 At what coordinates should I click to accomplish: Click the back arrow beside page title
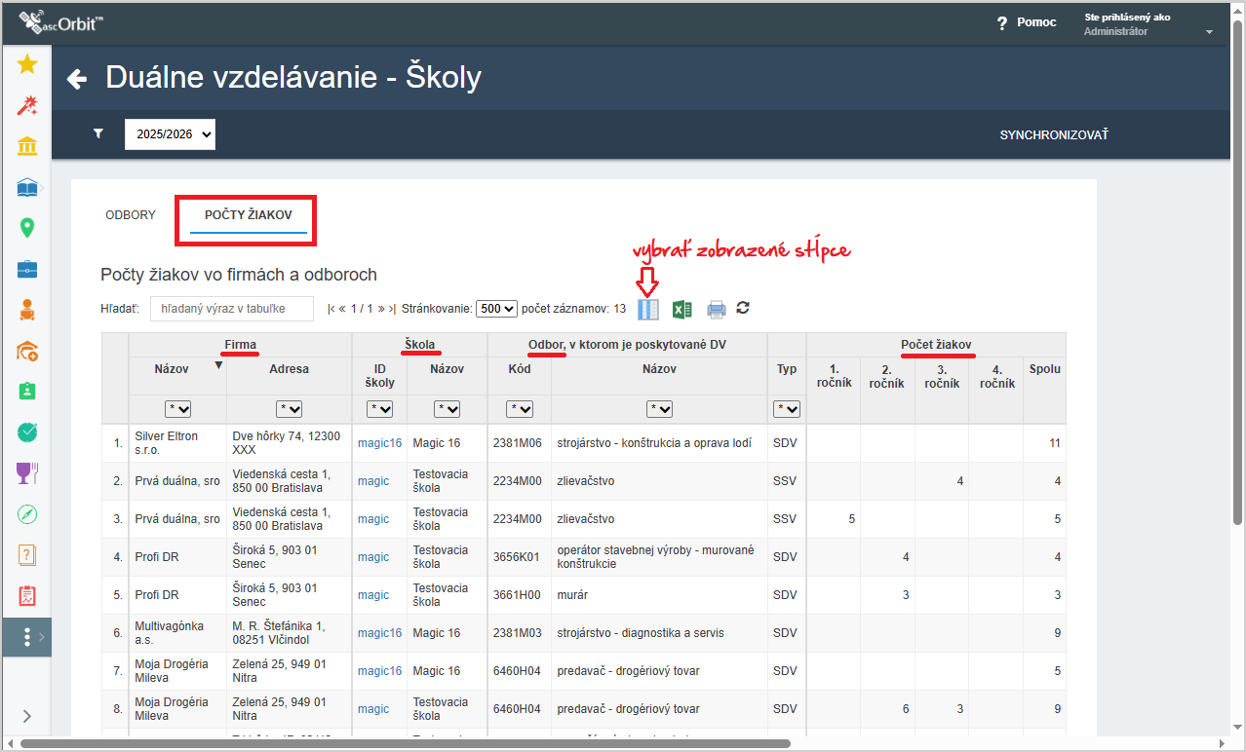[x=77, y=79]
